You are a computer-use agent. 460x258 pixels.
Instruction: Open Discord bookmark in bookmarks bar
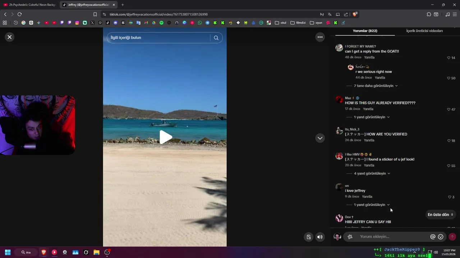(x=115, y=23)
